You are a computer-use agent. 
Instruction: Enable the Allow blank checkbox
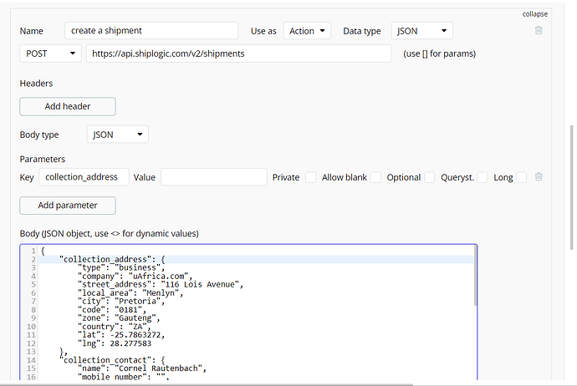coord(375,177)
